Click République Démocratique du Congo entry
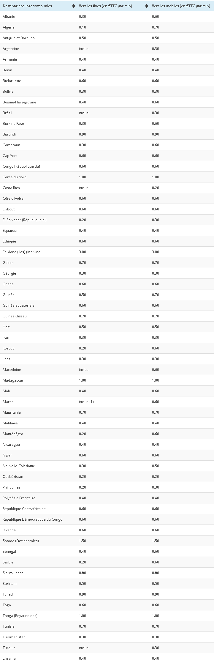214x663 pixels. 32,519
